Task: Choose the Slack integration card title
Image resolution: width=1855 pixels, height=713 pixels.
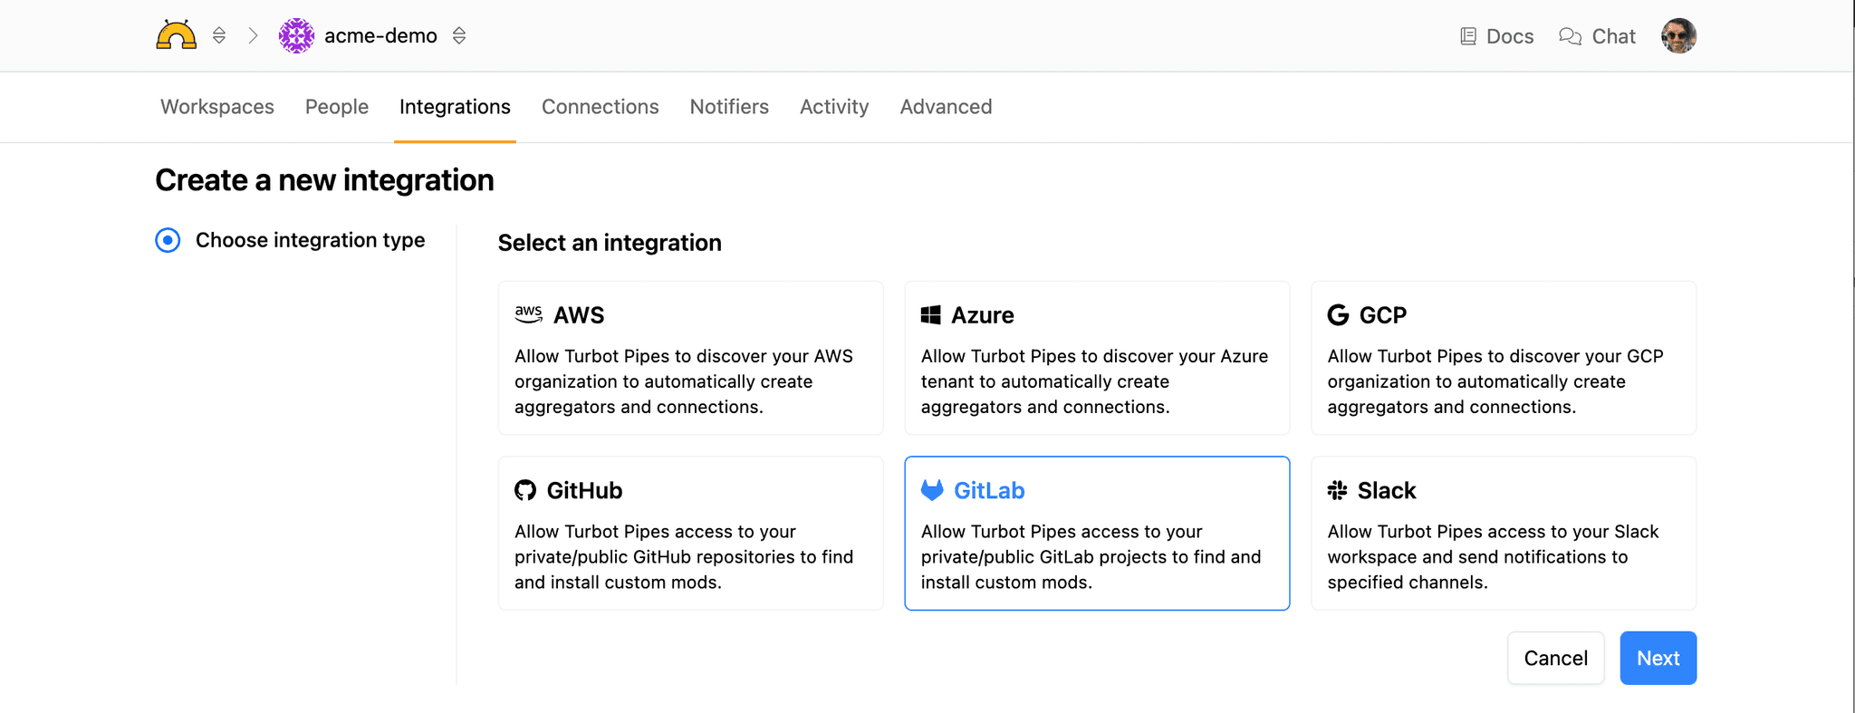Action: (x=1387, y=490)
